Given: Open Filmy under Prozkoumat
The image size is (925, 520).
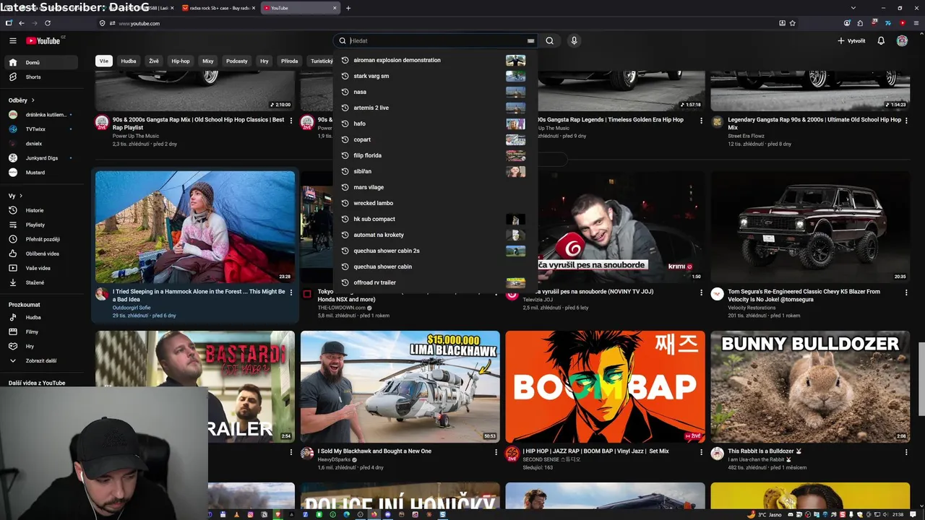Looking at the screenshot, I should tap(43, 331).
